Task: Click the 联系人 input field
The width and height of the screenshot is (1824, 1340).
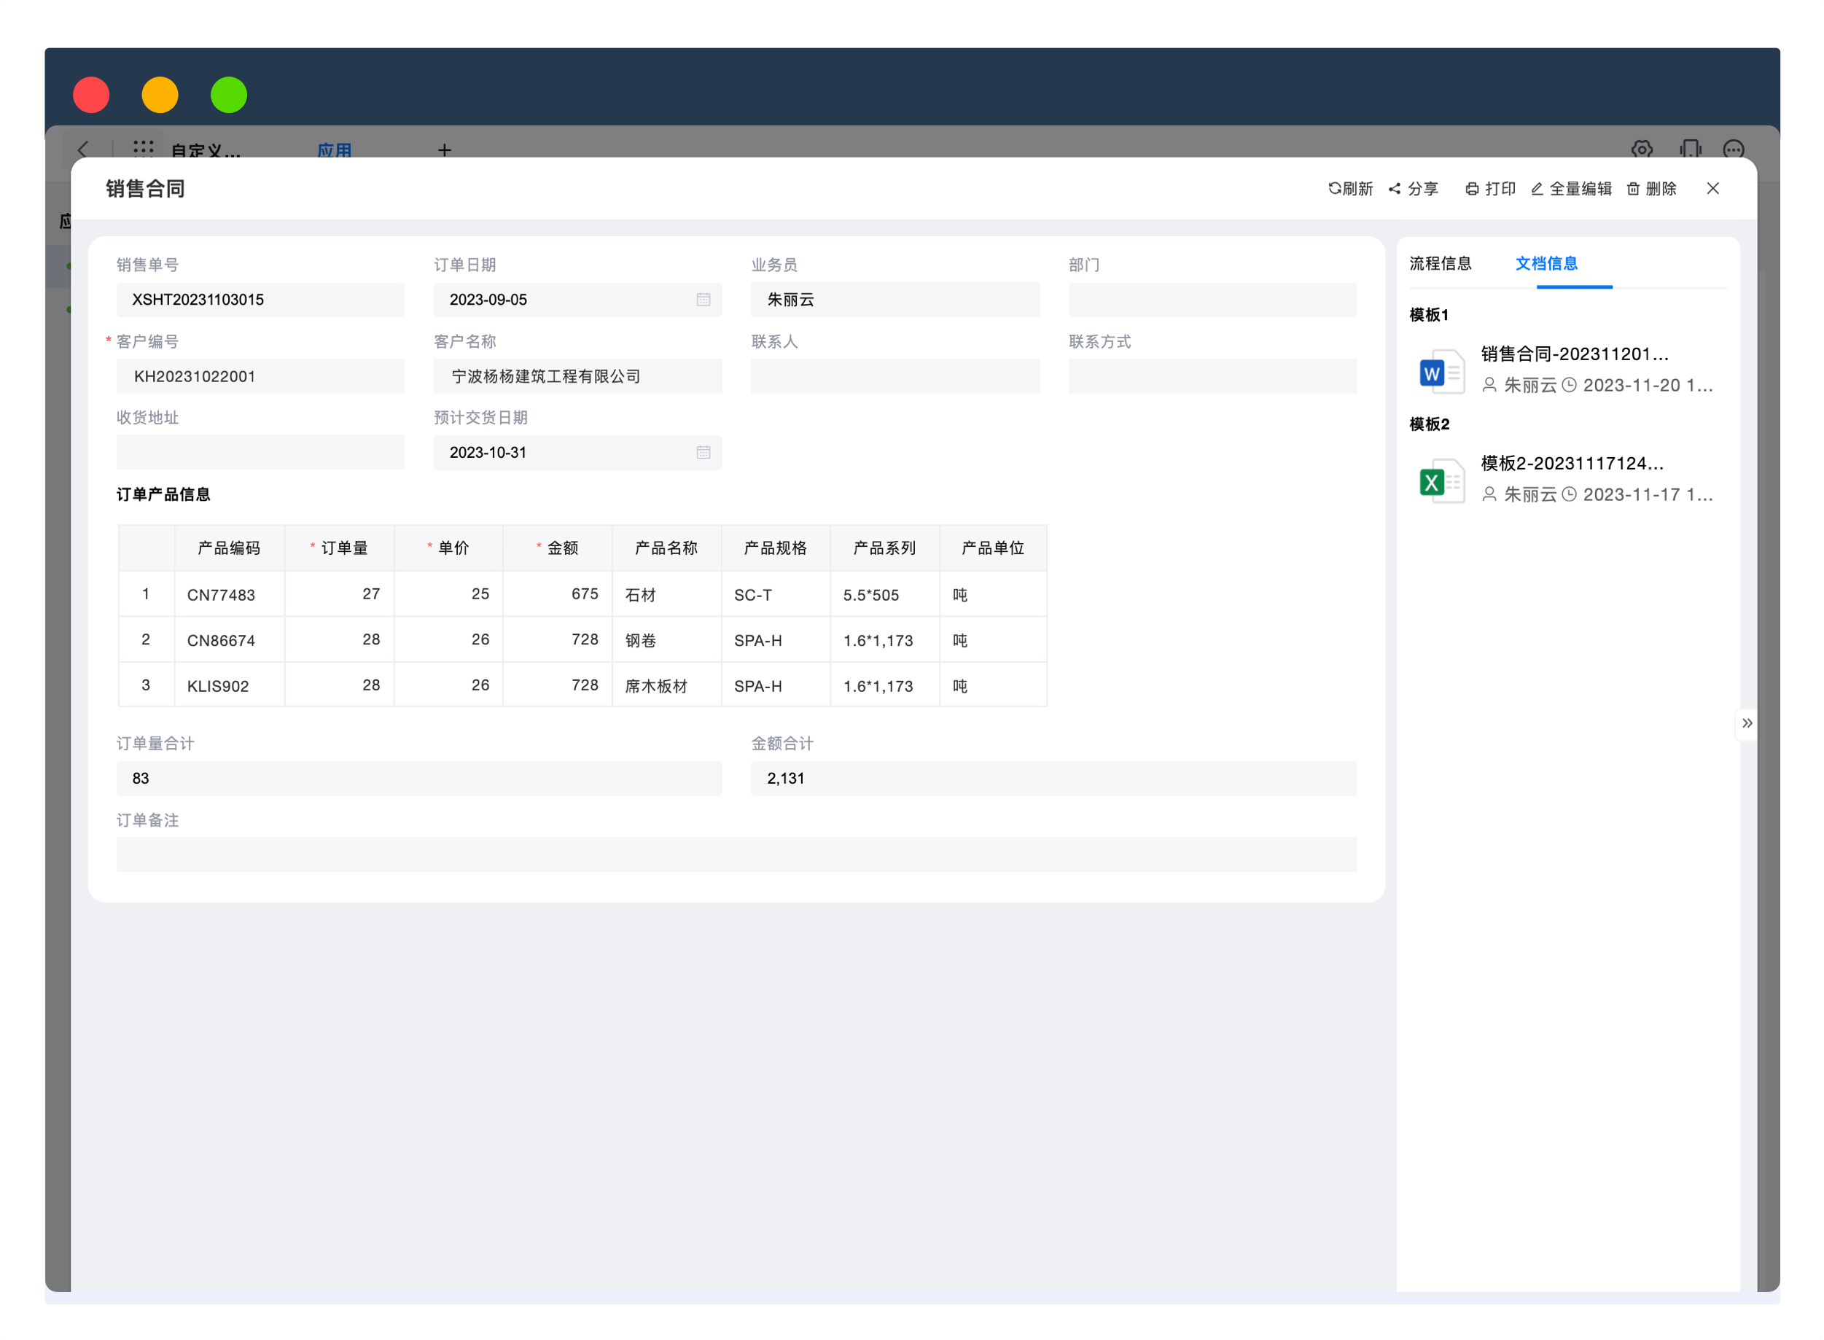Action: click(895, 376)
